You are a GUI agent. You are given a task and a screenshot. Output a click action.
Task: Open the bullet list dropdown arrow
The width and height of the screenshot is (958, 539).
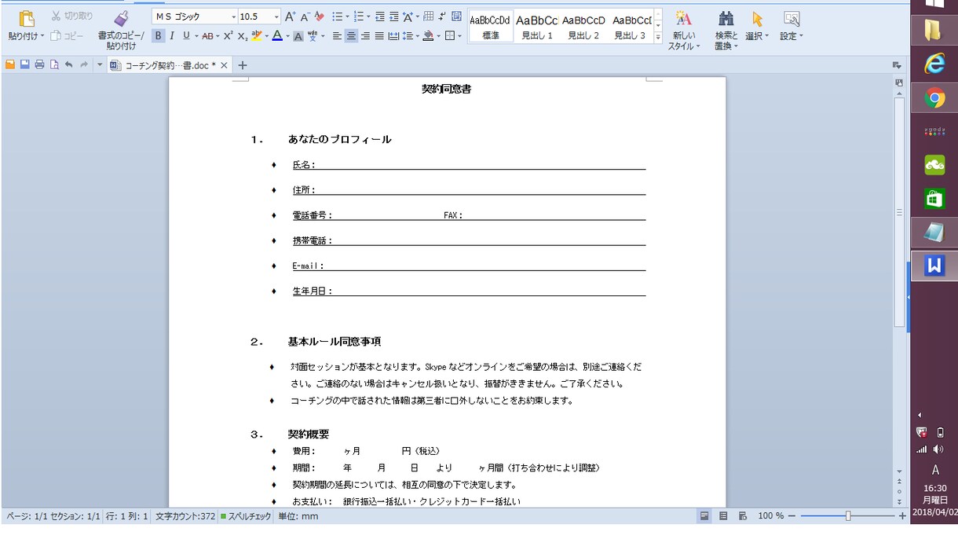[x=347, y=16]
